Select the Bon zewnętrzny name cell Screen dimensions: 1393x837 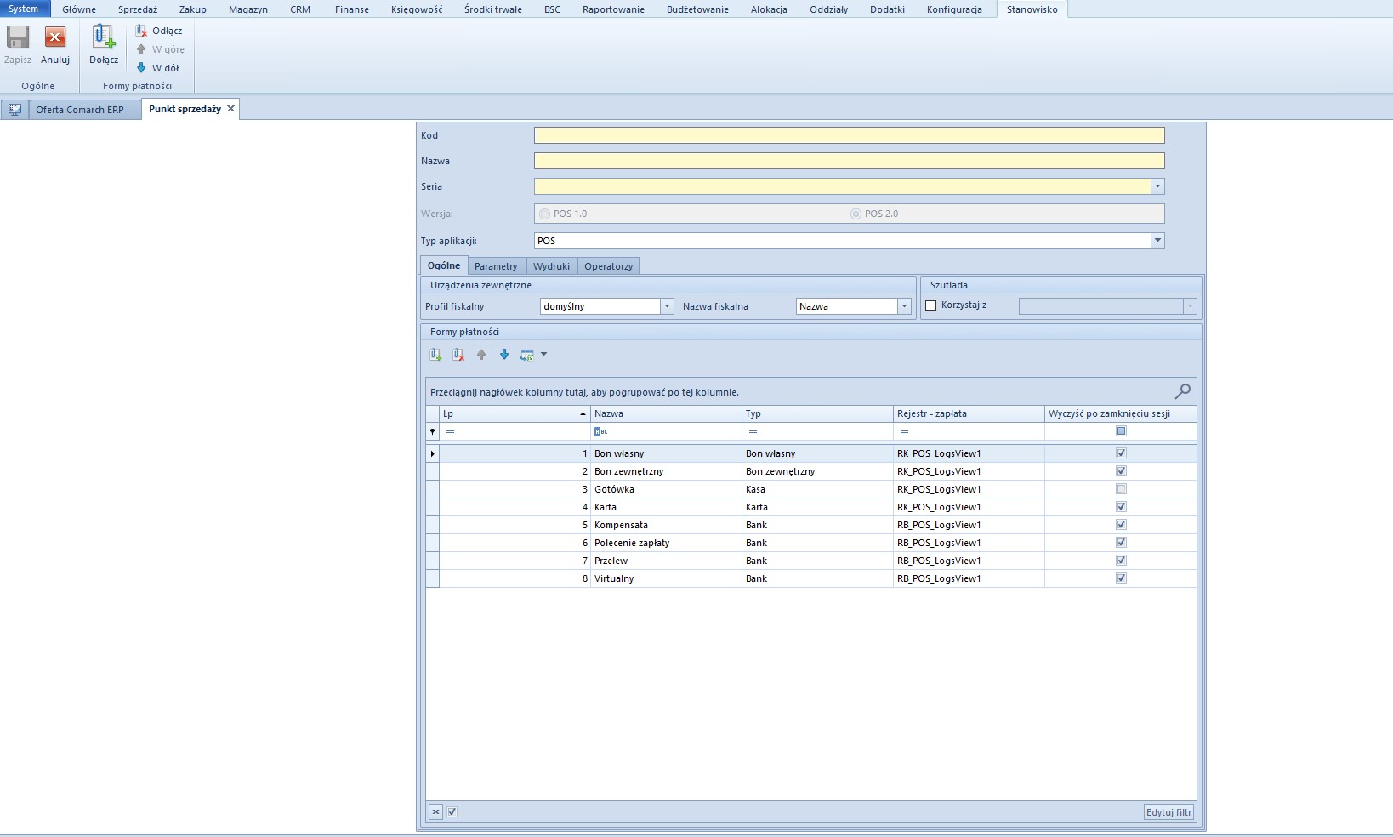pos(666,471)
